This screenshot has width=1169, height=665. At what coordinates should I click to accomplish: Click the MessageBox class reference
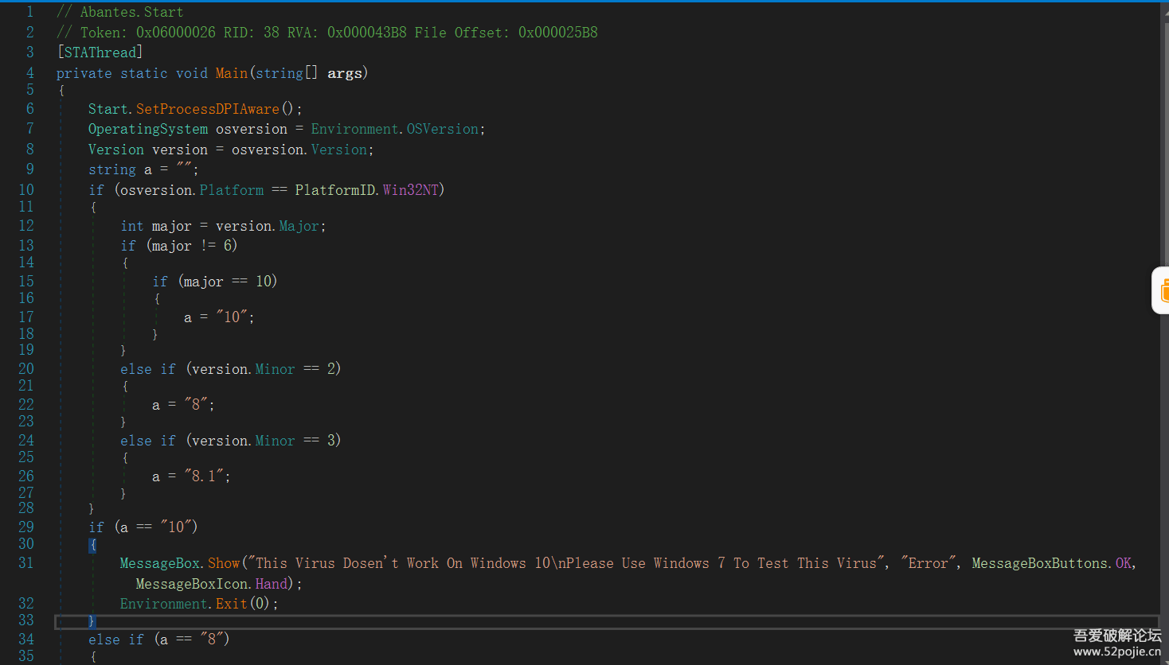(159, 563)
